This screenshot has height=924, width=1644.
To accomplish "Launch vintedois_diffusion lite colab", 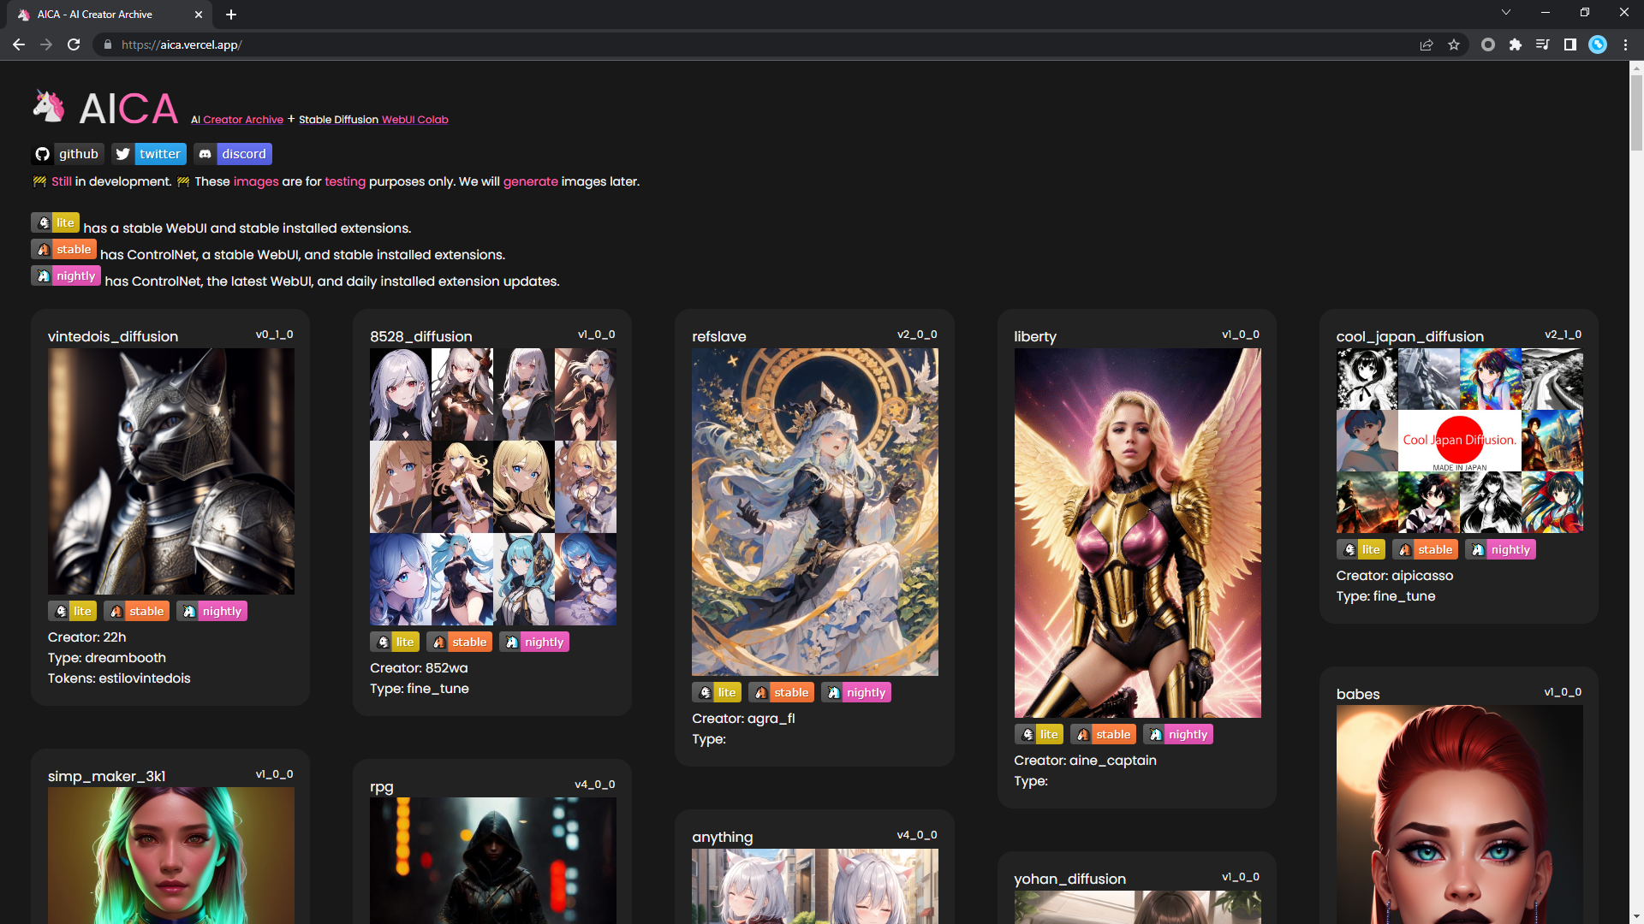I will [72, 611].
